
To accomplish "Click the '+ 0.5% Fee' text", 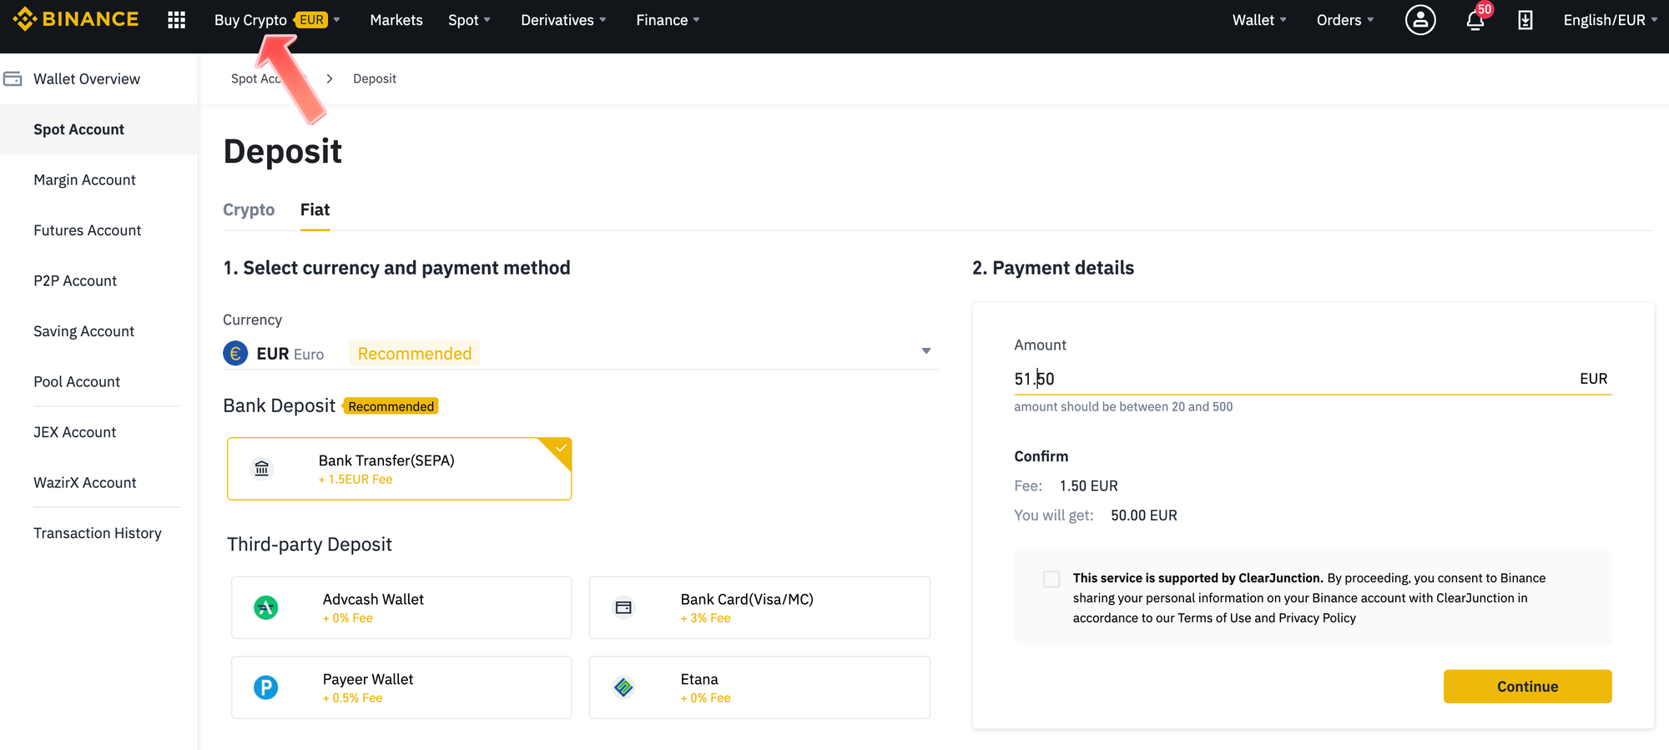I will 352,698.
